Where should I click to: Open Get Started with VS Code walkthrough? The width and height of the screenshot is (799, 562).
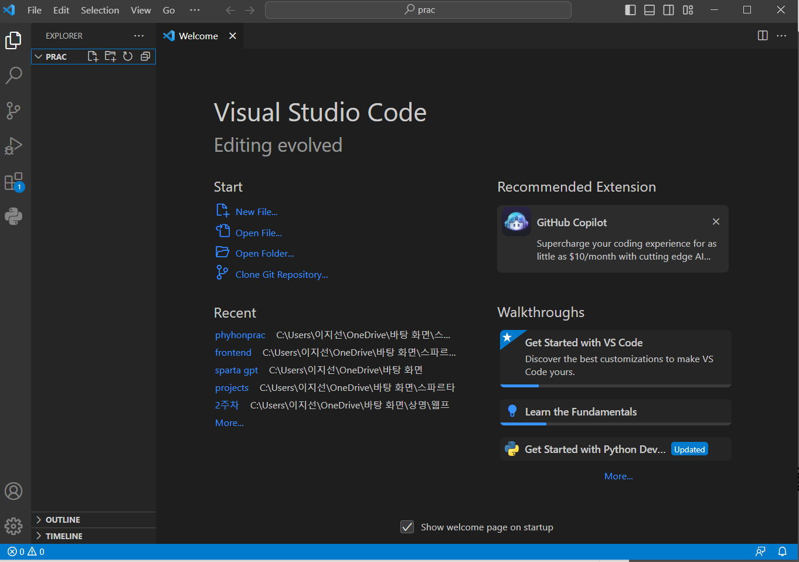pos(616,358)
